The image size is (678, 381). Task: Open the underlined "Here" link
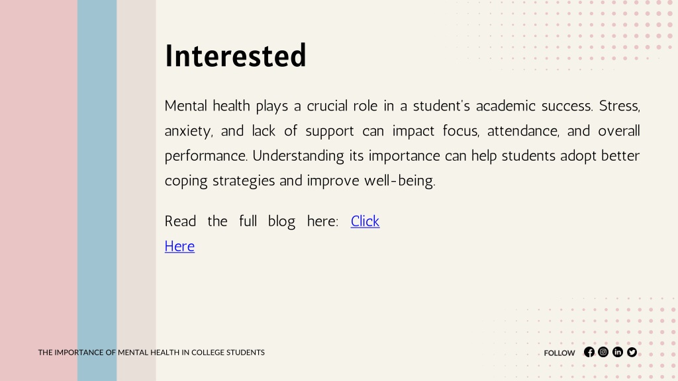coord(179,246)
